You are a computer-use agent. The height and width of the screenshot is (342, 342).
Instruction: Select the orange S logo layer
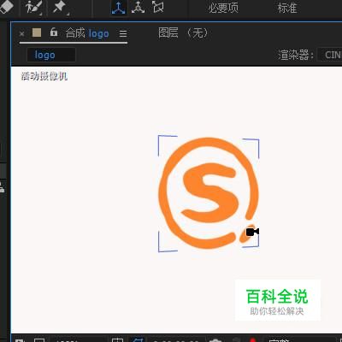point(208,193)
